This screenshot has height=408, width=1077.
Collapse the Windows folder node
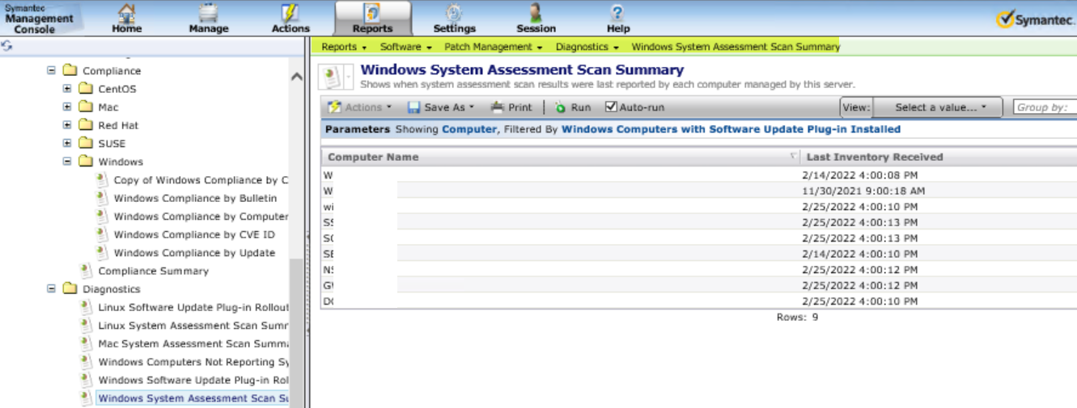[x=67, y=162]
